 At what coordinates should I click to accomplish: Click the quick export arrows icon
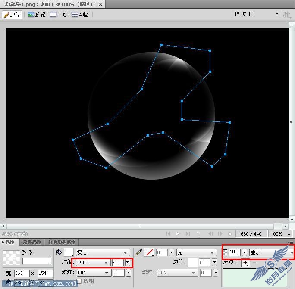[287, 15]
